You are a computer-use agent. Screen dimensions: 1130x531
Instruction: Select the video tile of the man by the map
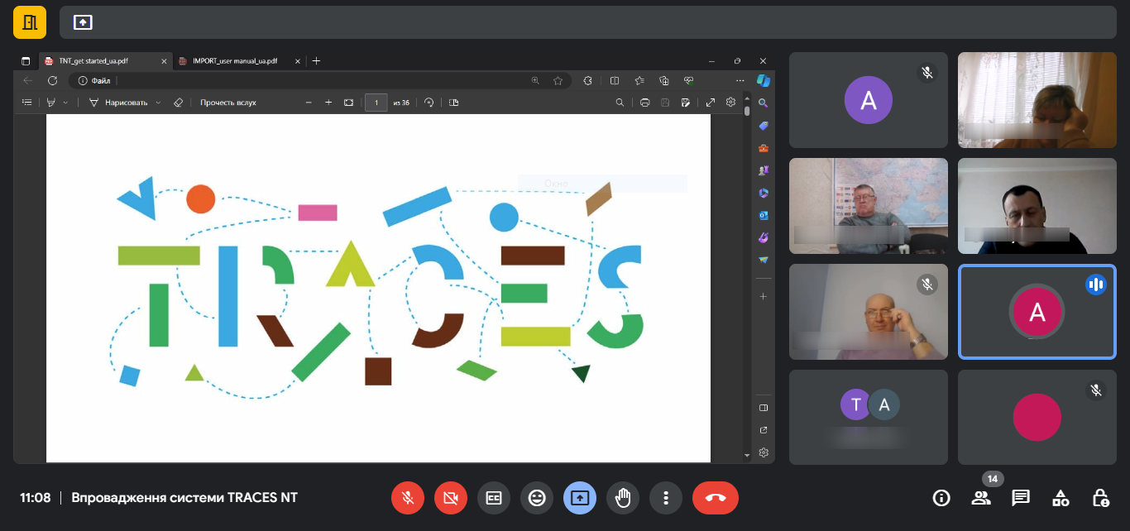coord(869,206)
